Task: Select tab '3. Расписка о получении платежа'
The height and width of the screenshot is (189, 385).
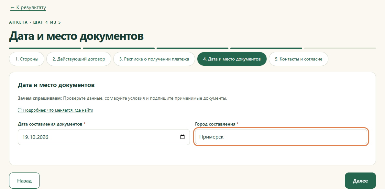Action: pos(154,59)
